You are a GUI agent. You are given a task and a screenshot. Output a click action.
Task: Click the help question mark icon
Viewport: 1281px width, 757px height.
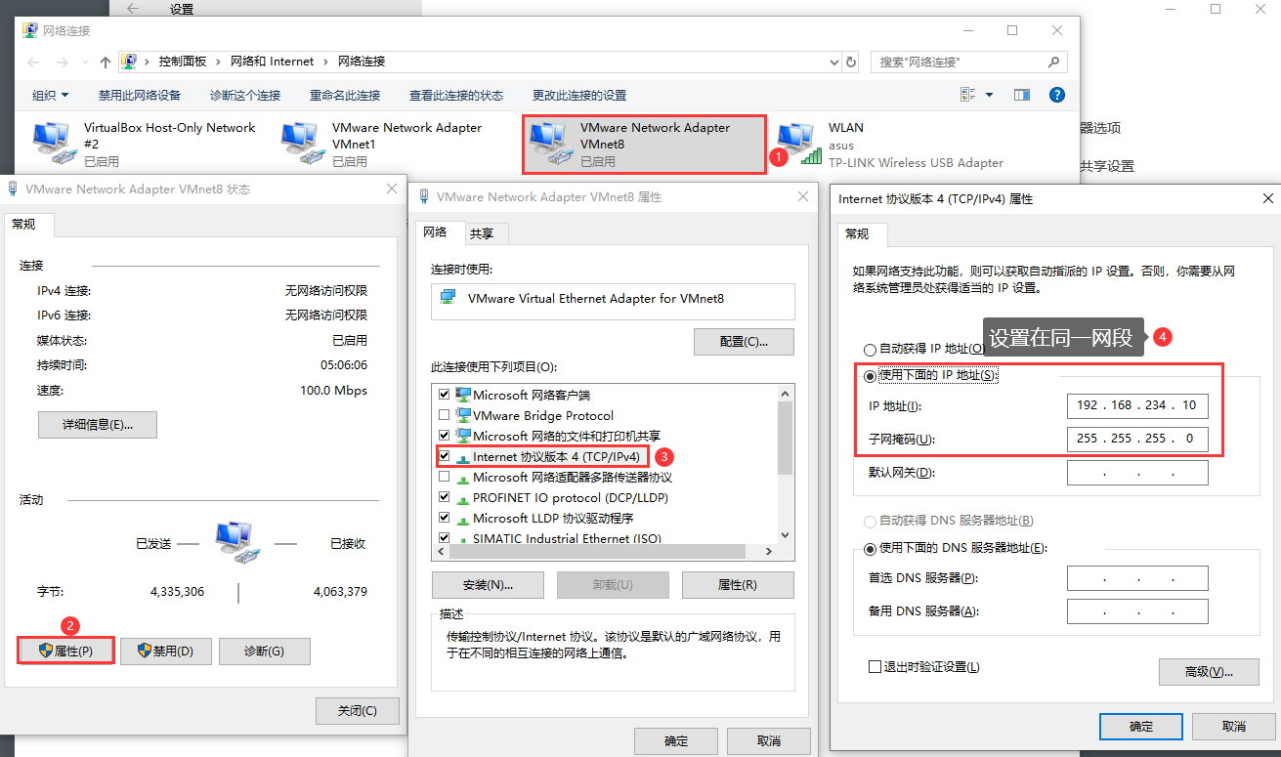pyautogui.click(x=1056, y=95)
